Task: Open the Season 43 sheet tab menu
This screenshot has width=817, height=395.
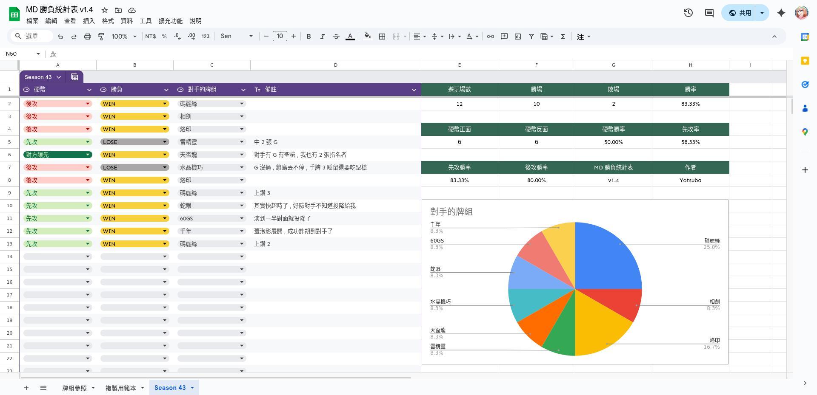Action: [192, 388]
